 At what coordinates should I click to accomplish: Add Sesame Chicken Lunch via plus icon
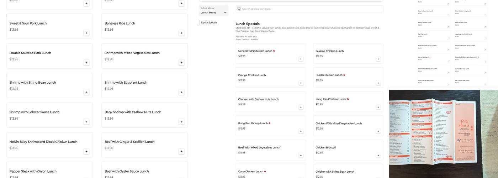378,59
